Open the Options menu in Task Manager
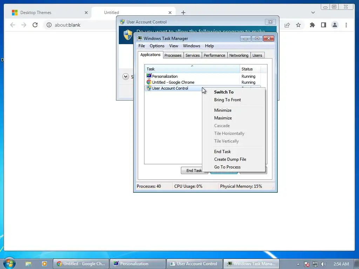The image size is (359, 269). tap(157, 46)
